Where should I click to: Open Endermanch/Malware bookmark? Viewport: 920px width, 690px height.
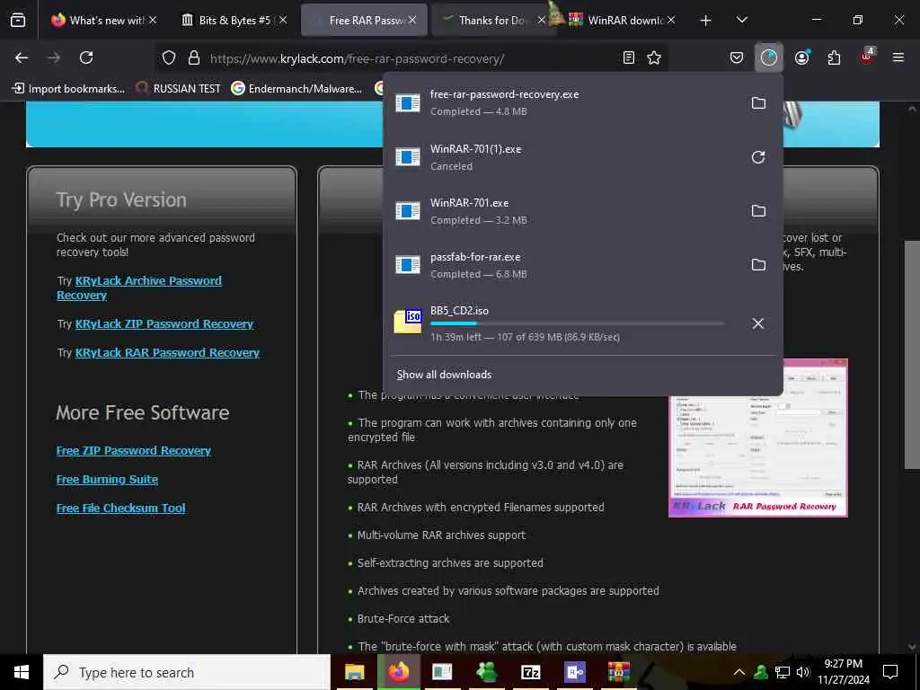[296, 89]
